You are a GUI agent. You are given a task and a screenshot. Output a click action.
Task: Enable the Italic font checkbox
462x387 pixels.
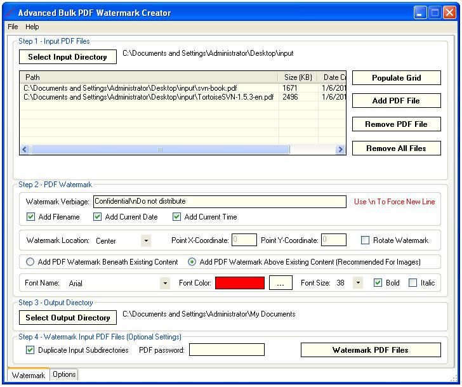[412, 283]
